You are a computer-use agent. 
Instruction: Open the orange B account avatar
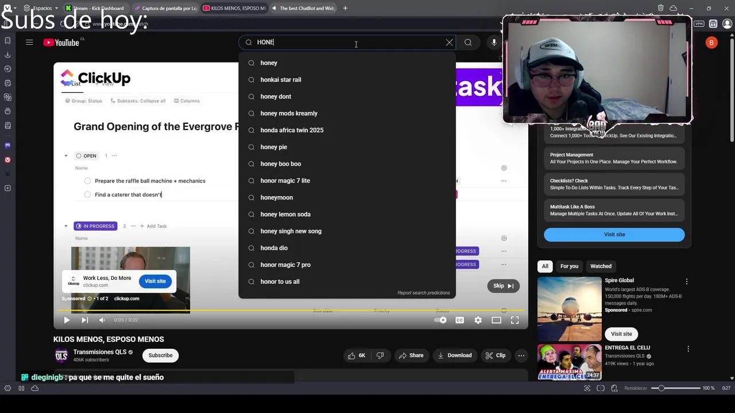point(711,42)
